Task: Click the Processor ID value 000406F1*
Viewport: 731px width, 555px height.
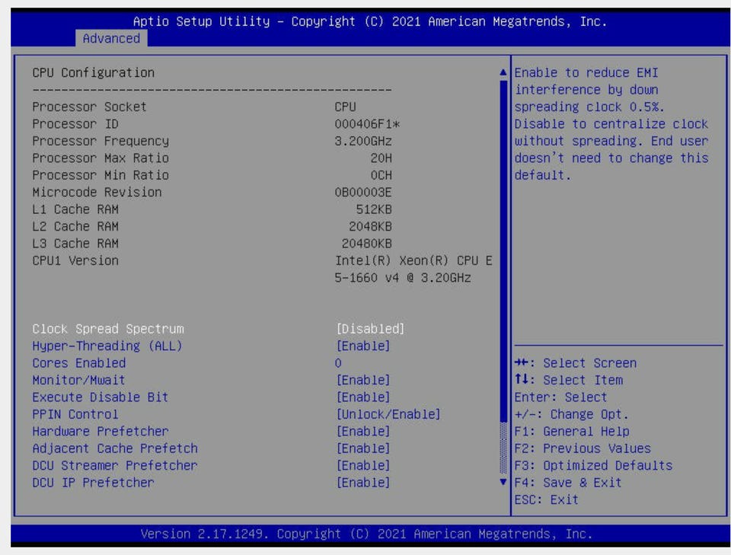Action: point(367,124)
